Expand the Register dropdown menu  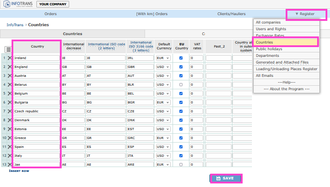point(305,14)
